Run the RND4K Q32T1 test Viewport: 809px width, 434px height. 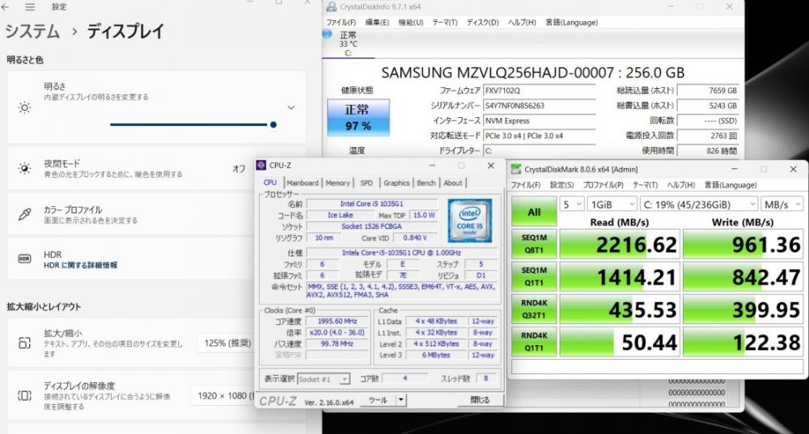(x=534, y=310)
